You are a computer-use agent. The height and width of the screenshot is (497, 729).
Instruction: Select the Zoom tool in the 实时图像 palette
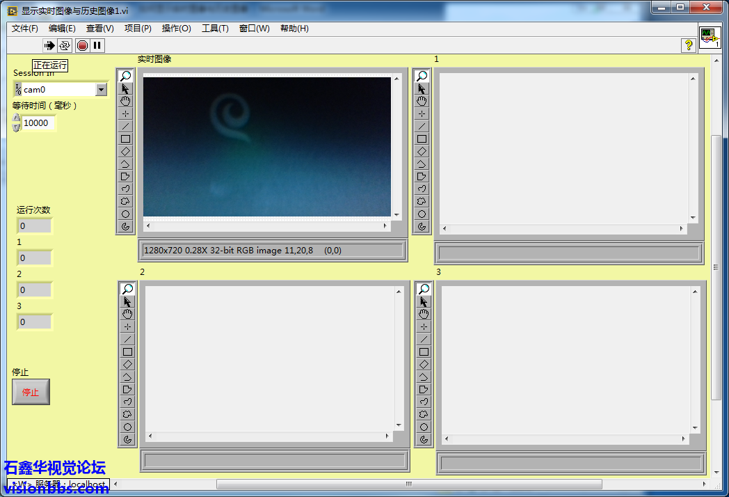tap(125, 76)
